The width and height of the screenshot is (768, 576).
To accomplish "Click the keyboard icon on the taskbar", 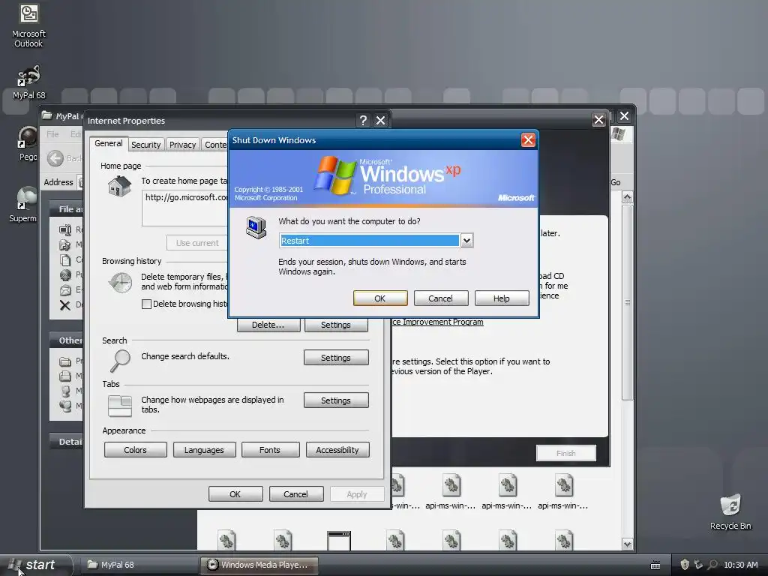I will [x=655, y=565].
